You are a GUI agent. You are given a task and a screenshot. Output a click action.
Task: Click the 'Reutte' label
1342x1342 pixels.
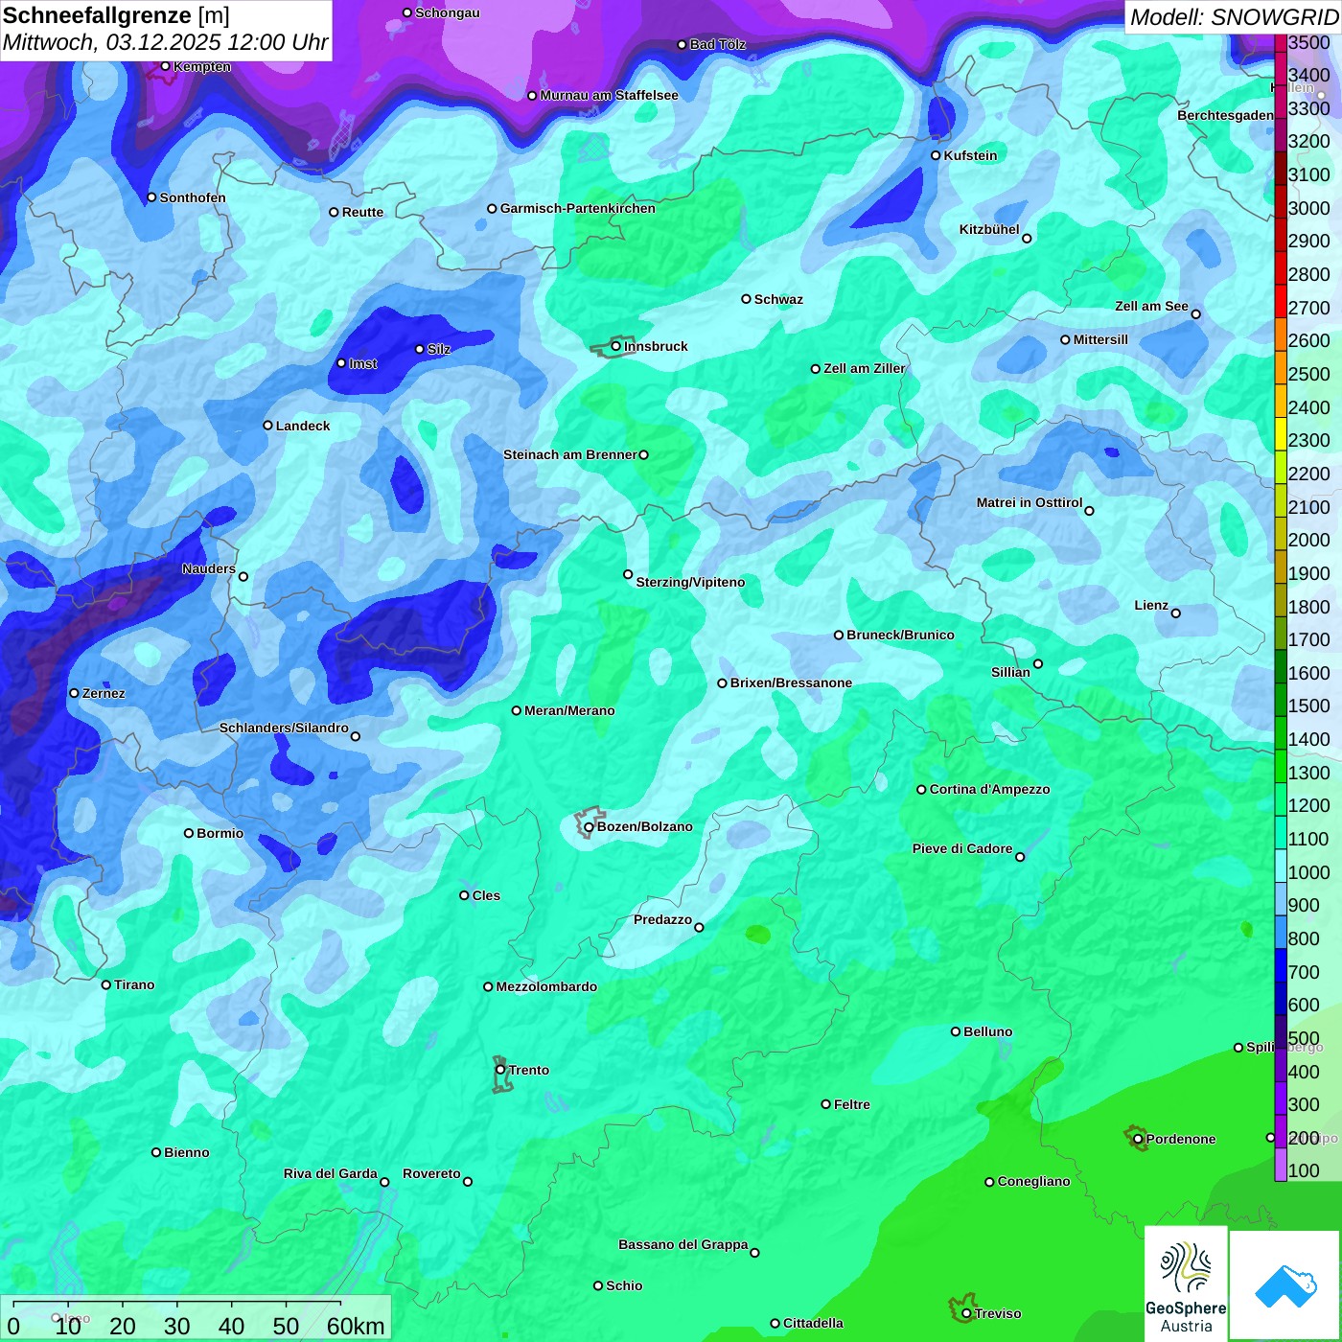362,212
